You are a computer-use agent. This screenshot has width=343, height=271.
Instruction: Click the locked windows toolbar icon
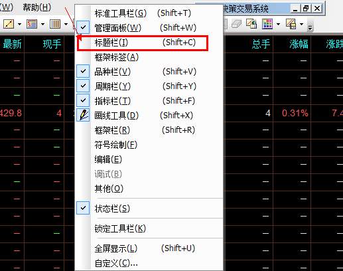(x=251, y=24)
